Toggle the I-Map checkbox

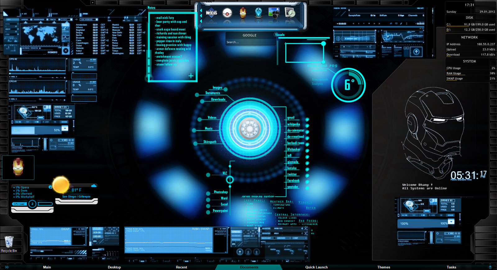pyautogui.click(x=306, y=238)
